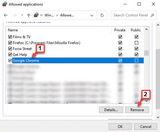Viewport: 160px width, 132px height.
Task: Toggle Films & TV Public checkbox
Action: pyautogui.click(x=136, y=37)
